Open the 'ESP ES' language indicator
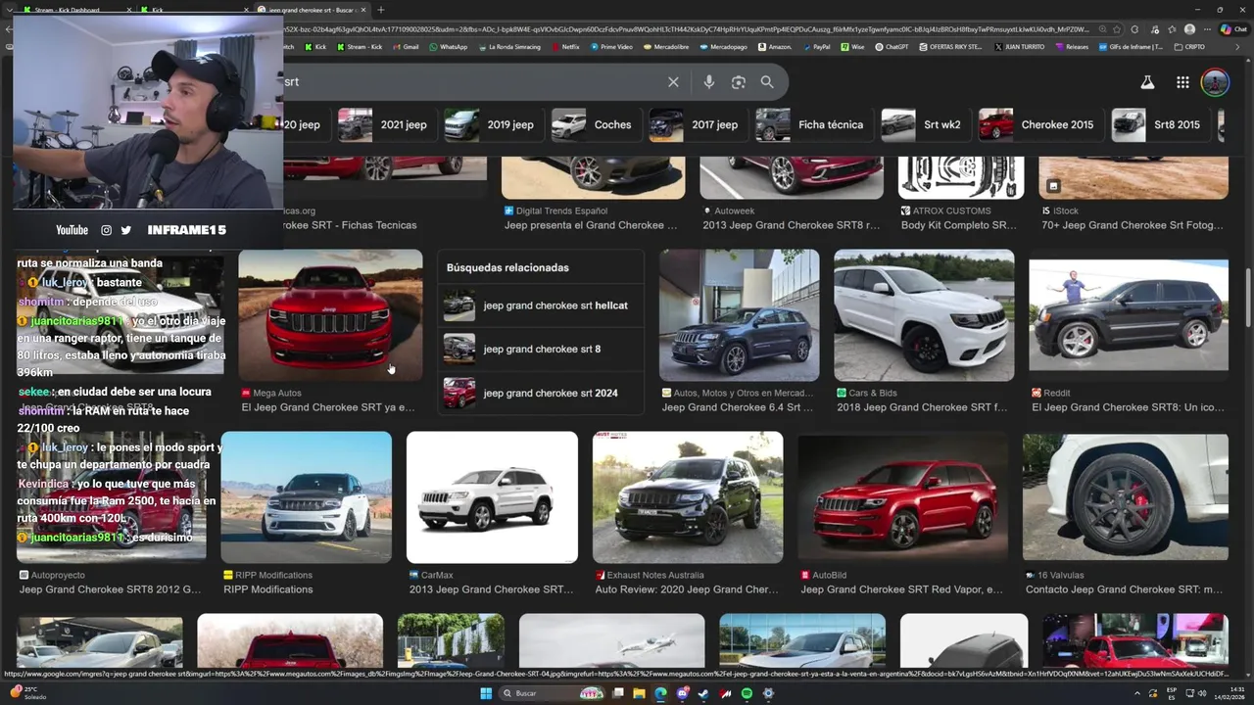1254x705 pixels. point(1171,693)
